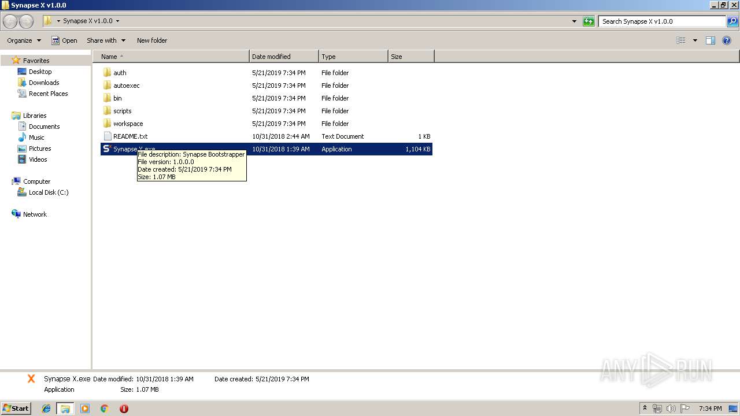The image size is (740, 416).
Task: Open Internet Explorer from the taskbar
Action: coord(46,408)
